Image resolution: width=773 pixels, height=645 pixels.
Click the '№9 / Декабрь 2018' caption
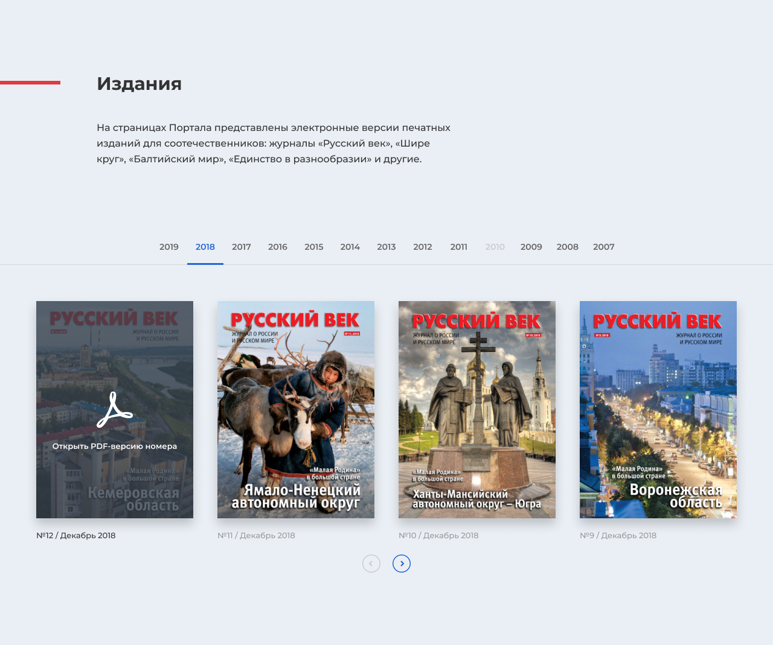(x=618, y=535)
